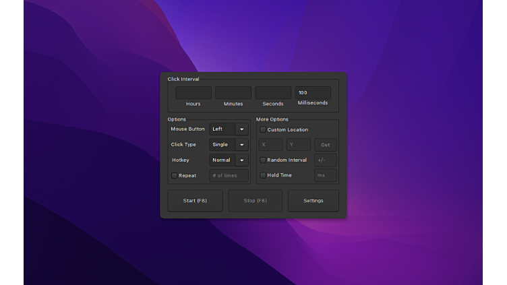
Task: Click the '# of times' repeat field
Action: click(229, 176)
